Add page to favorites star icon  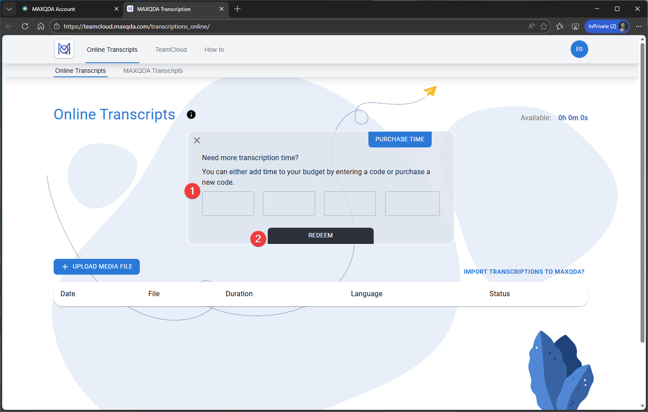[x=544, y=26]
